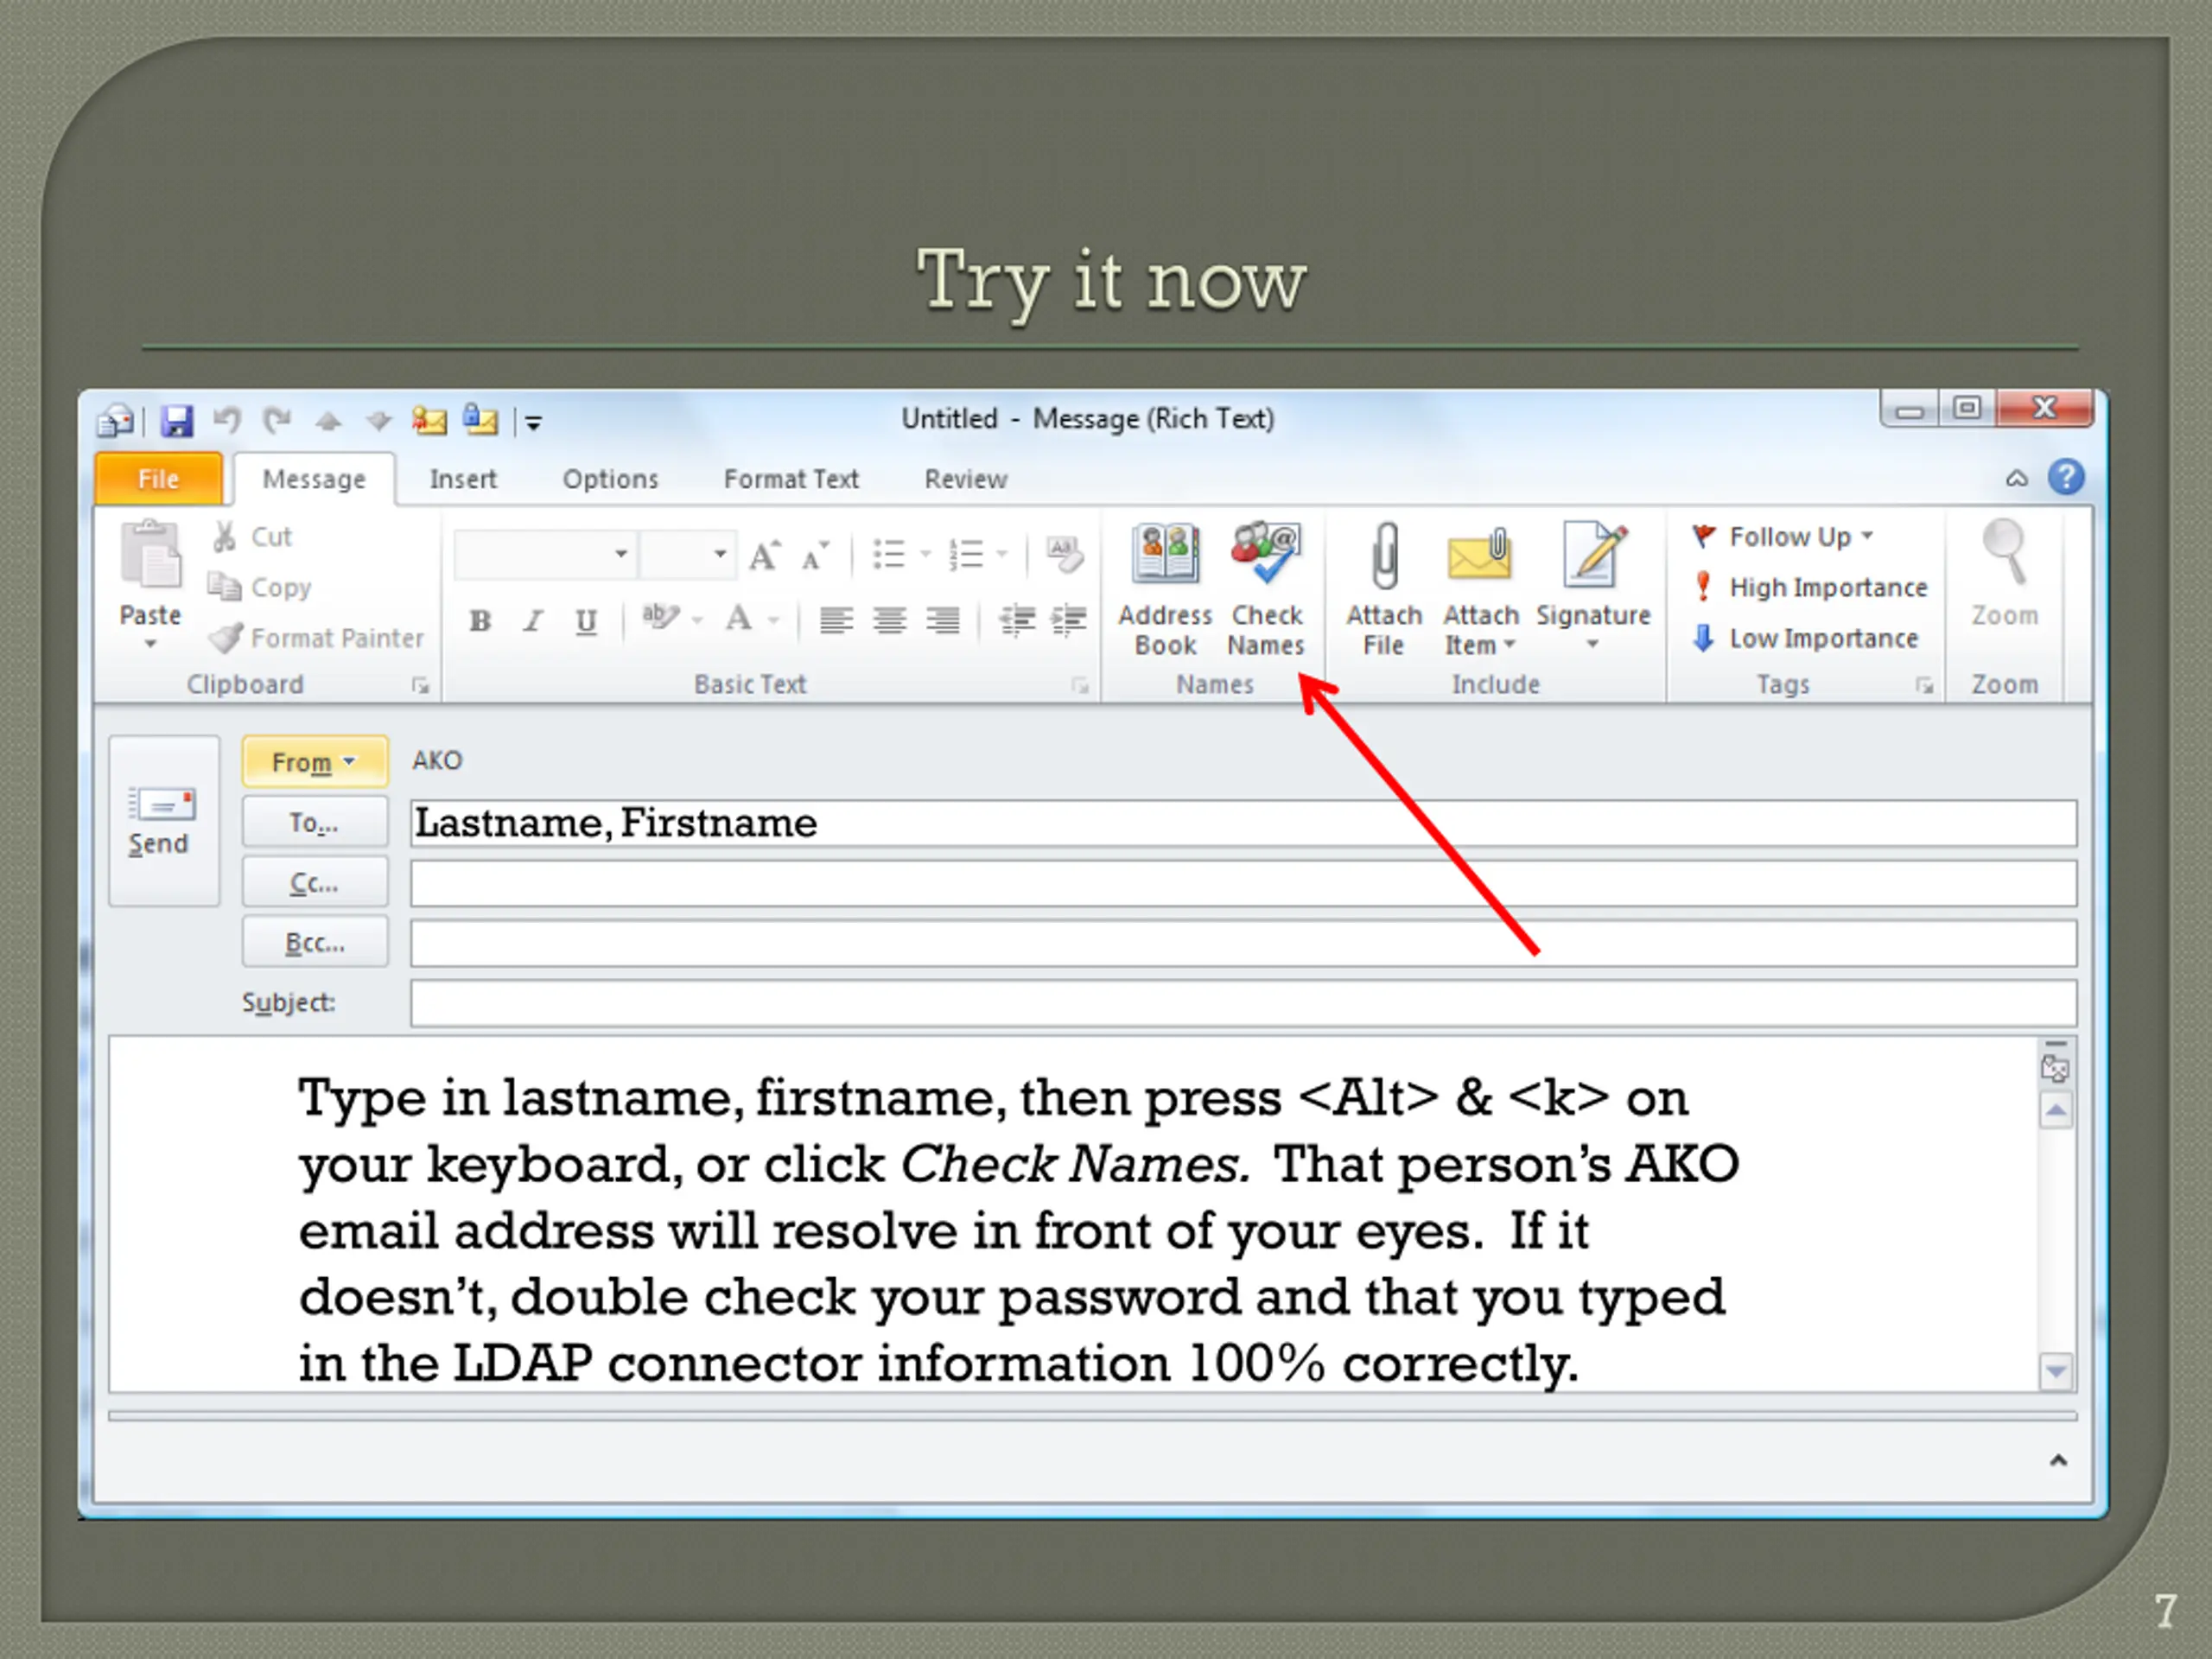
Task: Expand the From account dropdown
Action: [314, 762]
